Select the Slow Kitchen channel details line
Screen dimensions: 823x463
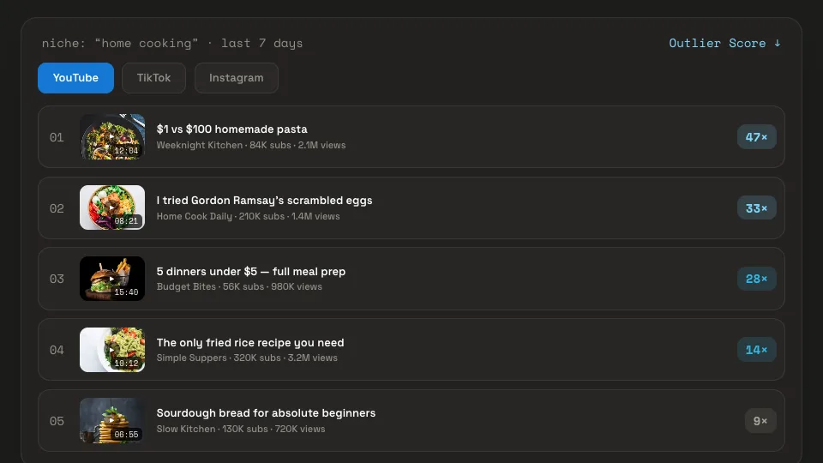coord(241,429)
